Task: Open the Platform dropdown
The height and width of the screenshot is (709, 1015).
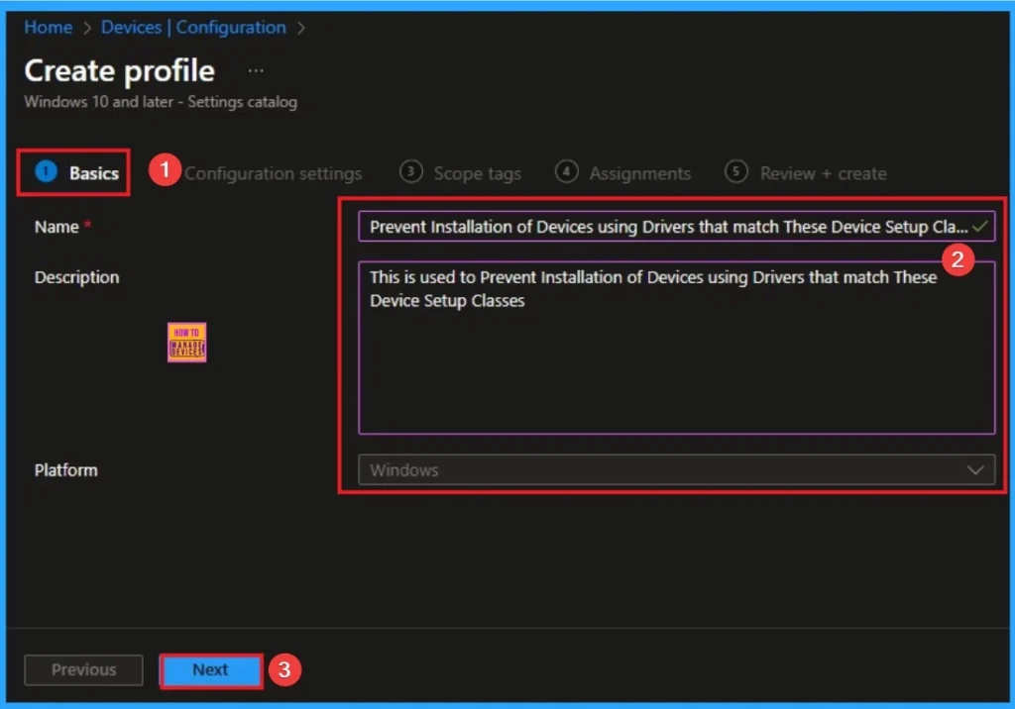Action: (677, 470)
